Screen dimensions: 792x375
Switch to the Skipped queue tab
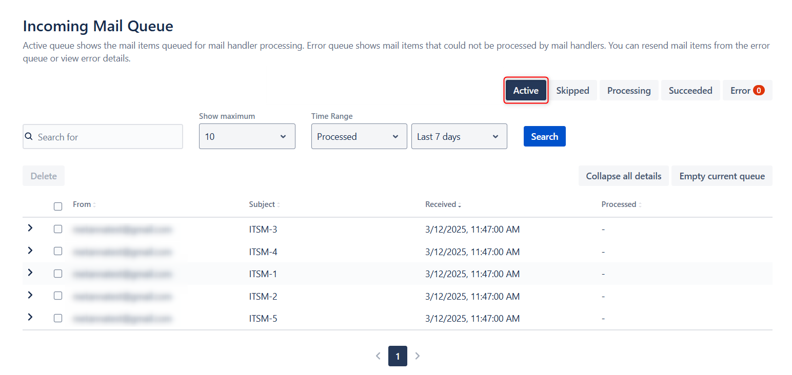click(572, 91)
